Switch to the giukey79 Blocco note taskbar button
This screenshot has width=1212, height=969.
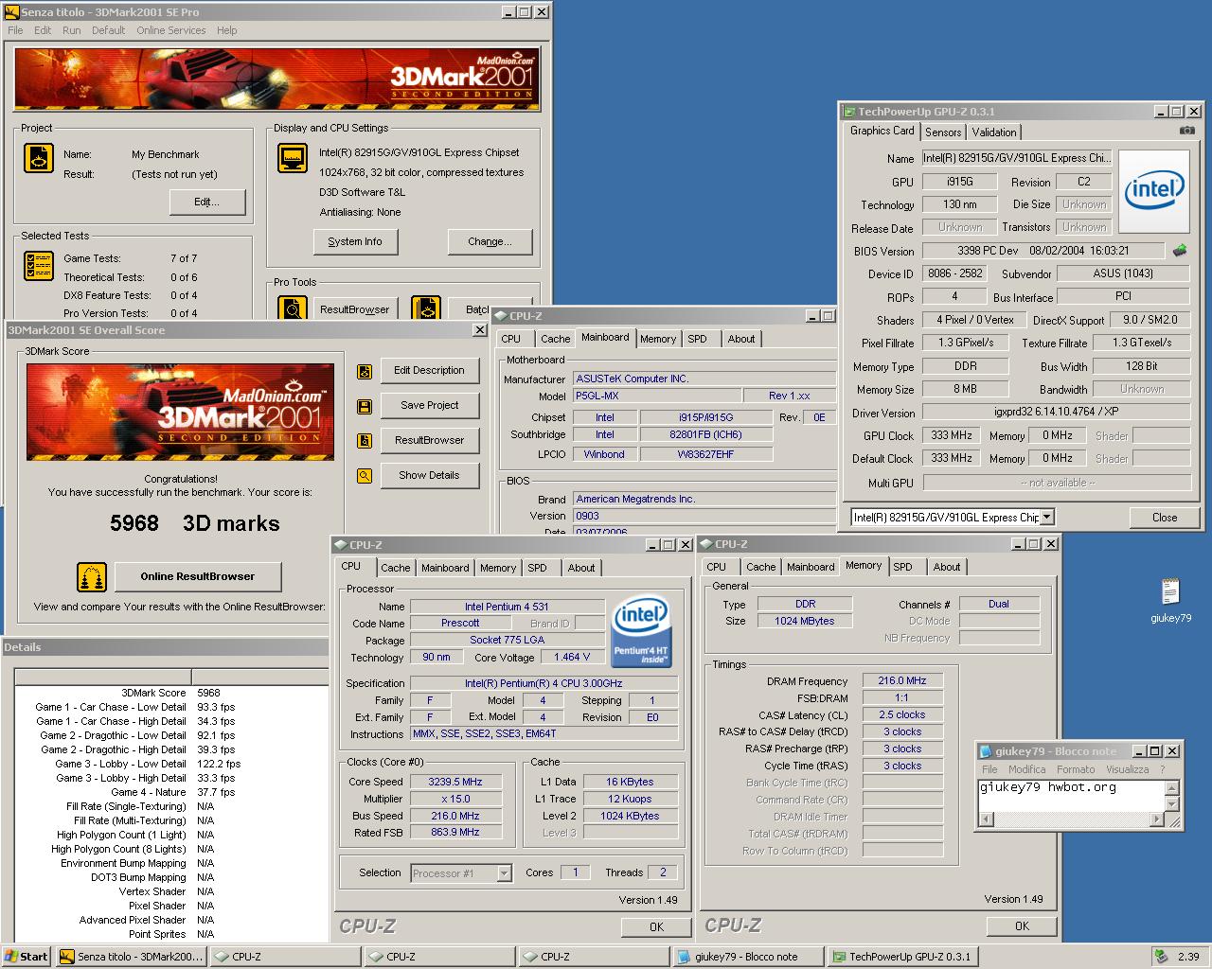click(747, 957)
